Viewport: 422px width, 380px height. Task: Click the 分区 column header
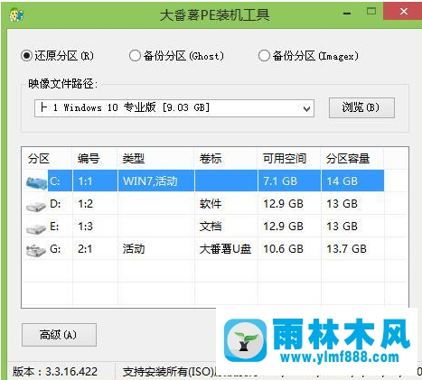39,159
